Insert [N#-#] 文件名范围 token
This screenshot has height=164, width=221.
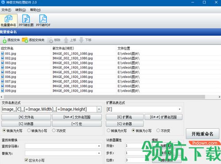[x=77, y=117]
